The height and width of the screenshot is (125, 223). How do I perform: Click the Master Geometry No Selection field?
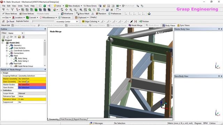[x=32, y=79]
